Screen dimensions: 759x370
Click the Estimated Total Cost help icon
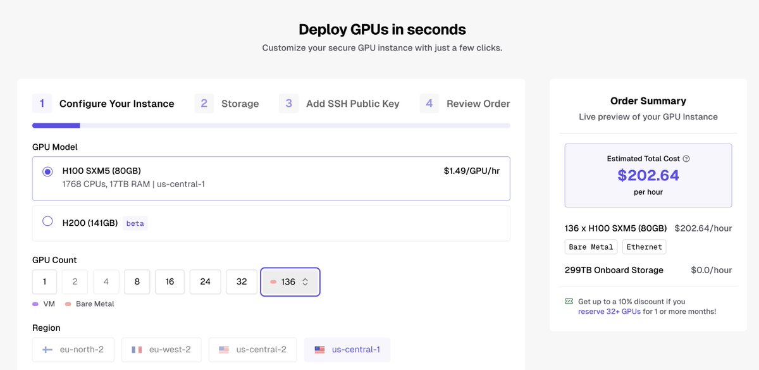[x=686, y=159]
